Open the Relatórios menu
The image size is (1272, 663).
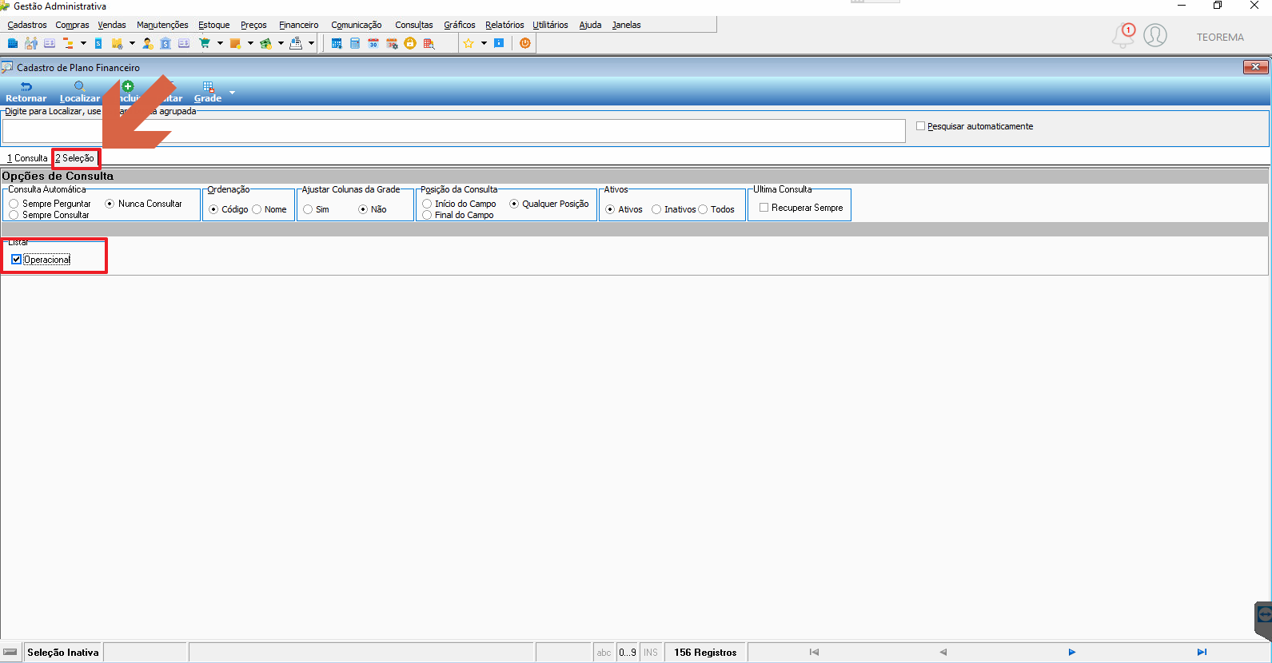pos(504,25)
